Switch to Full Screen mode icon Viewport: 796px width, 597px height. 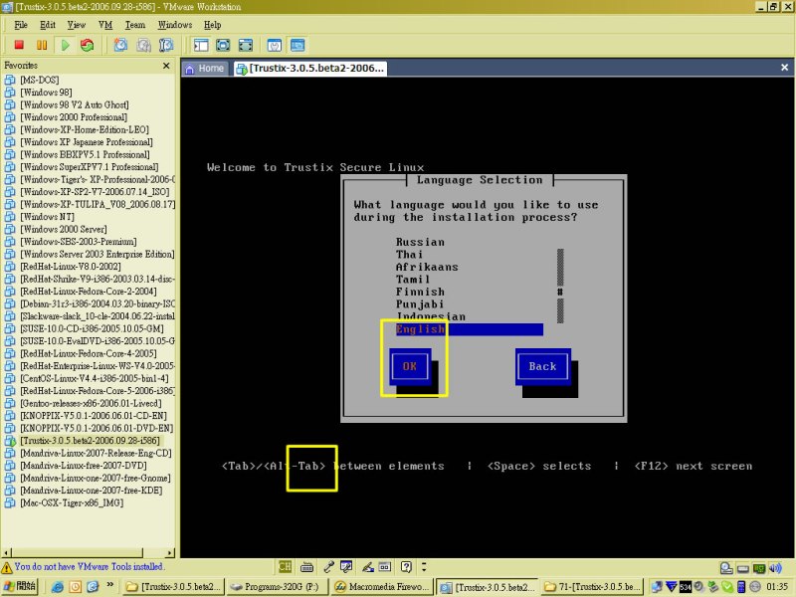coord(245,45)
